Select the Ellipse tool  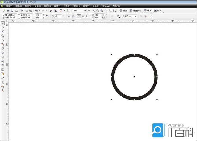click(x=3, y=53)
